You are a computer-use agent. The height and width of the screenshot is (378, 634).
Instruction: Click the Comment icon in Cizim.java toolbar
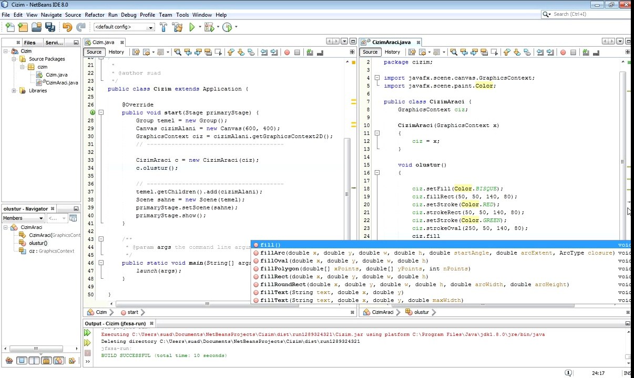(310, 52)
